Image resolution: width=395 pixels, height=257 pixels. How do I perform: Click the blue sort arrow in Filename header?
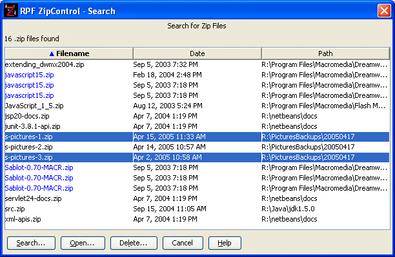[52, 53]
